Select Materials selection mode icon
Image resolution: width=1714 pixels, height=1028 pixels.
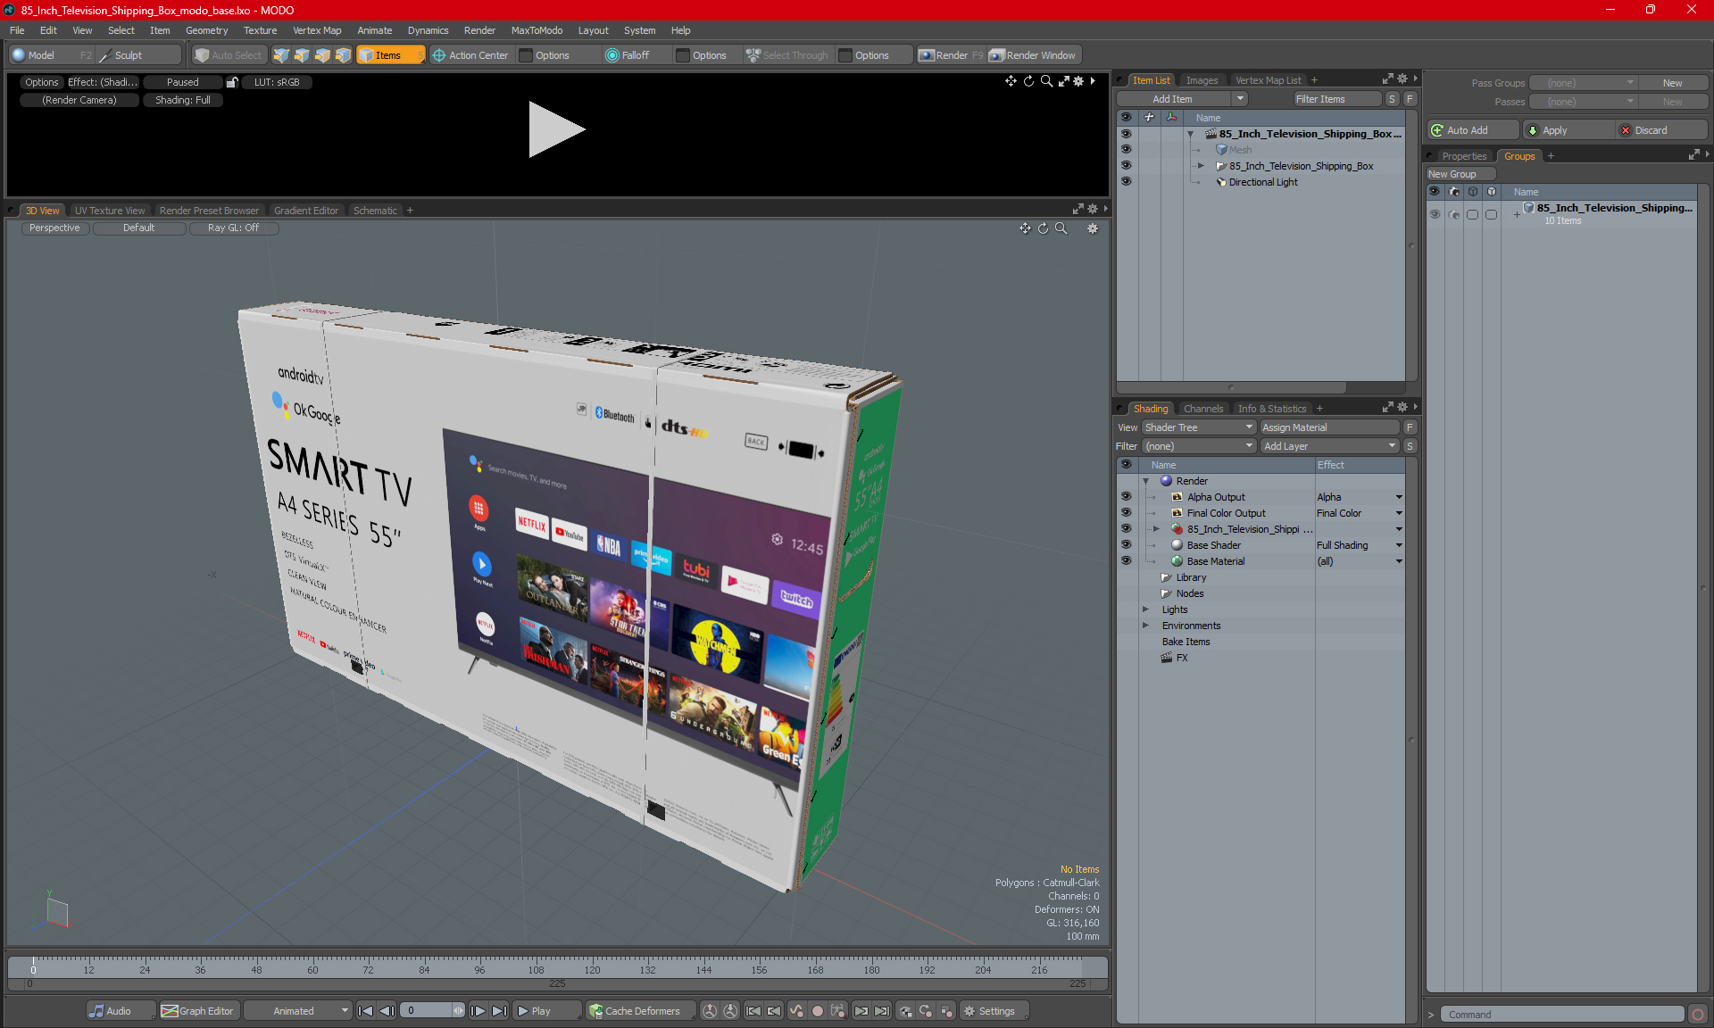pyautogui.click(x=343, y=55)
